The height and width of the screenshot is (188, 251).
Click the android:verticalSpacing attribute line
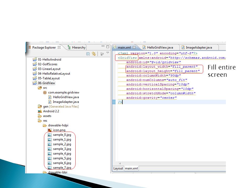(x=158, y=84)
